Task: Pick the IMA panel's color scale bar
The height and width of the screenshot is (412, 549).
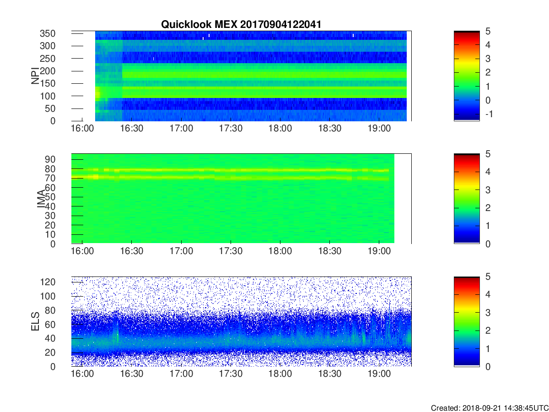Action: 467,199
